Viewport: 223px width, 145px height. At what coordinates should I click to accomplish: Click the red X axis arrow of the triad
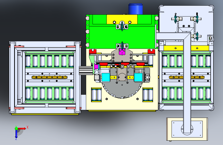(22, 128)
